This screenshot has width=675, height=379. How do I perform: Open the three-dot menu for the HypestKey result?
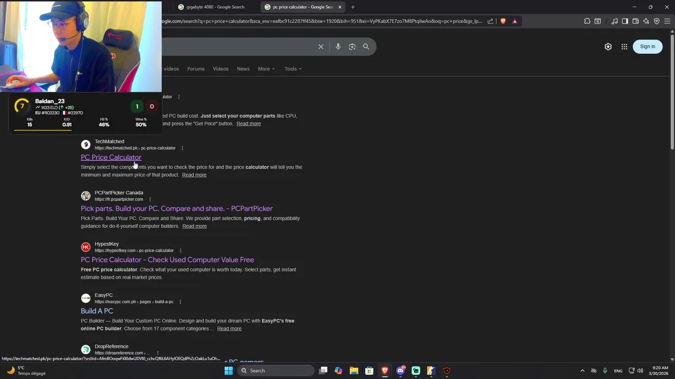180,251
